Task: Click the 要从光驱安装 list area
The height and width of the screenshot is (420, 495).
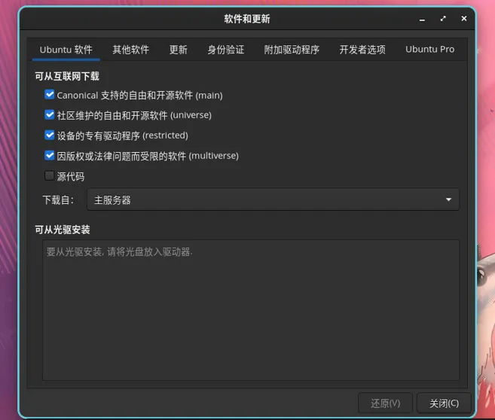Action: click(251, 310)
